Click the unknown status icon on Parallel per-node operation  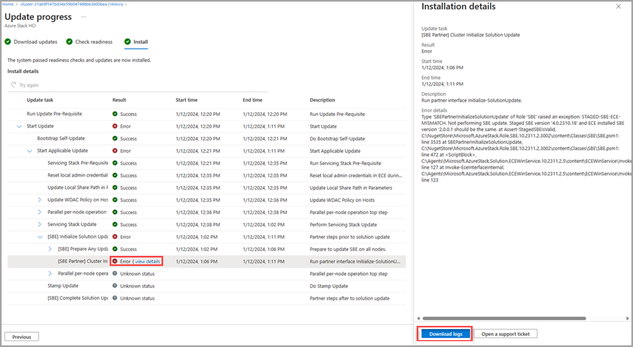tap(115, 273)
